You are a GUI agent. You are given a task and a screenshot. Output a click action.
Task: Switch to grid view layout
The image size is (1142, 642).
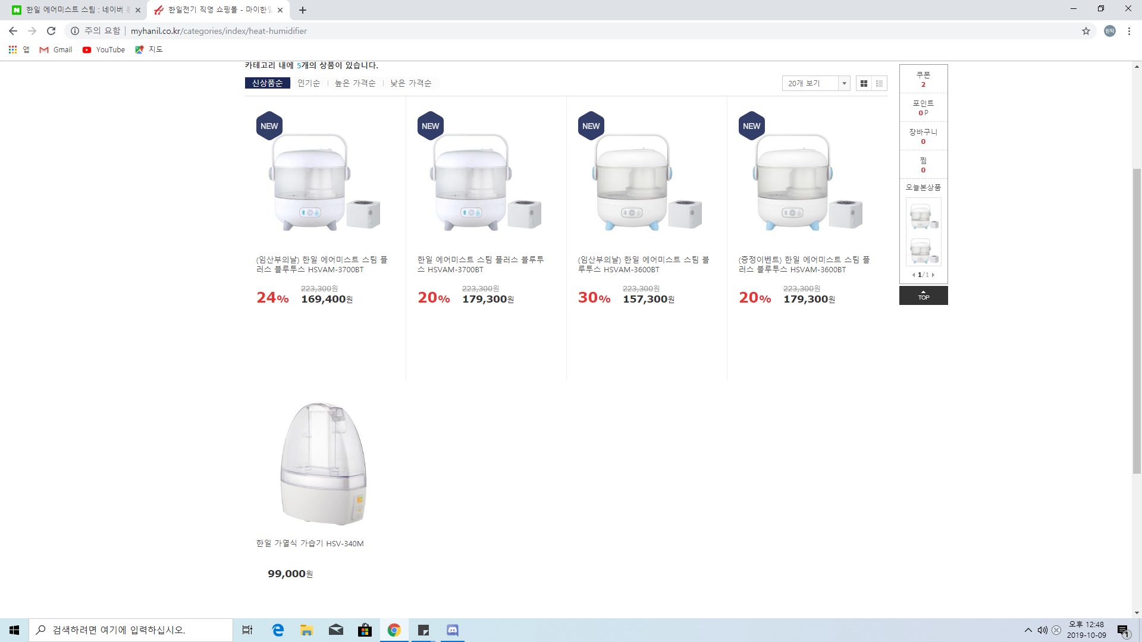click(864, 83)
